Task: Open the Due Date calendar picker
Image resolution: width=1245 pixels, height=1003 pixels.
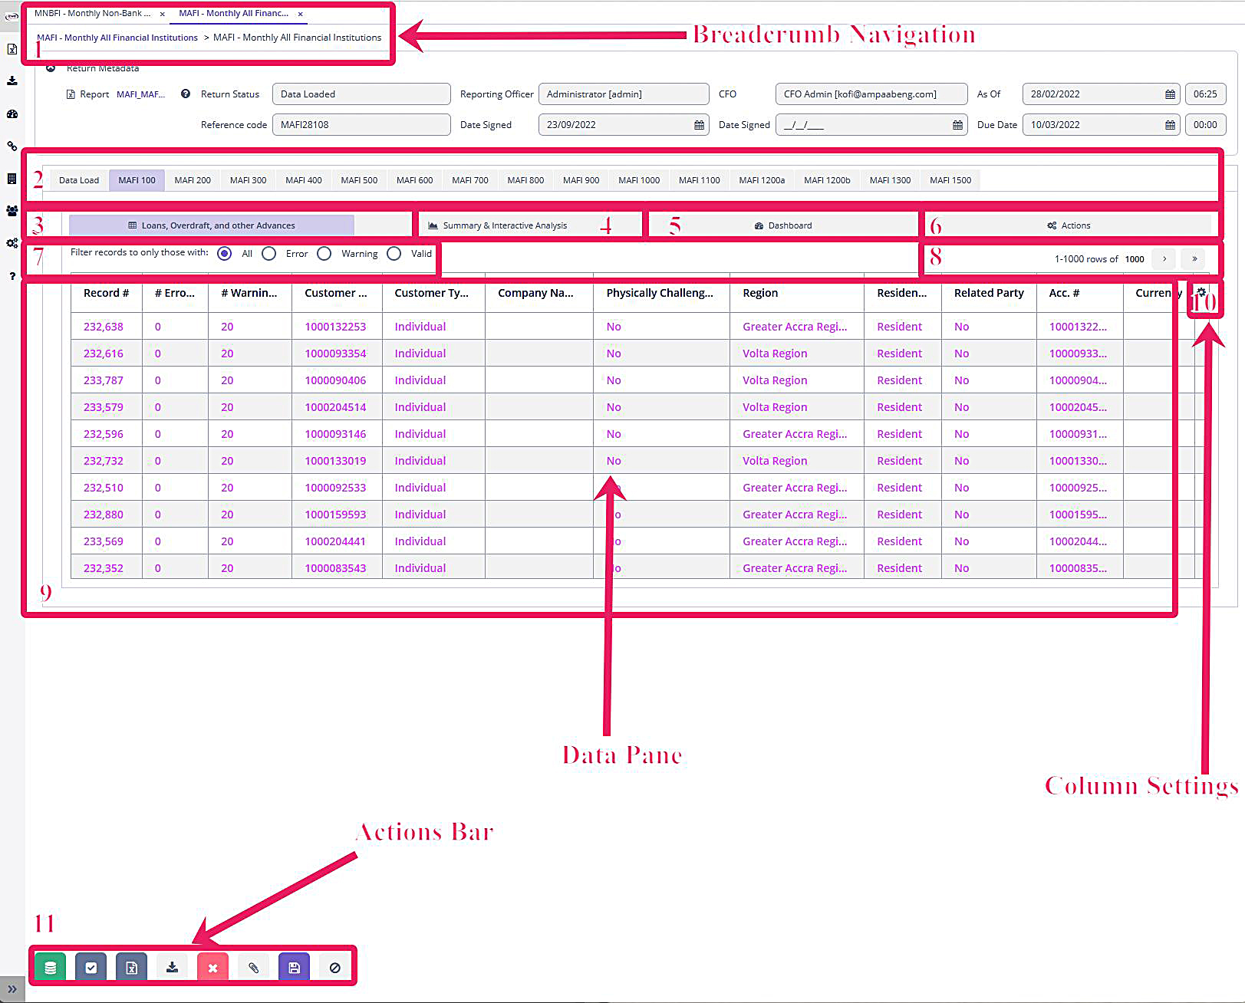Action: (1169, 124)
